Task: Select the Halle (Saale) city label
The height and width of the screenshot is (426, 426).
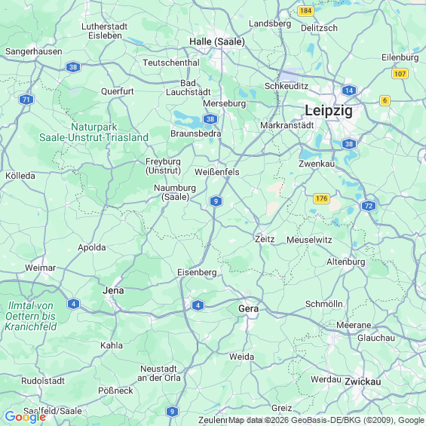Action: [217, 41]
